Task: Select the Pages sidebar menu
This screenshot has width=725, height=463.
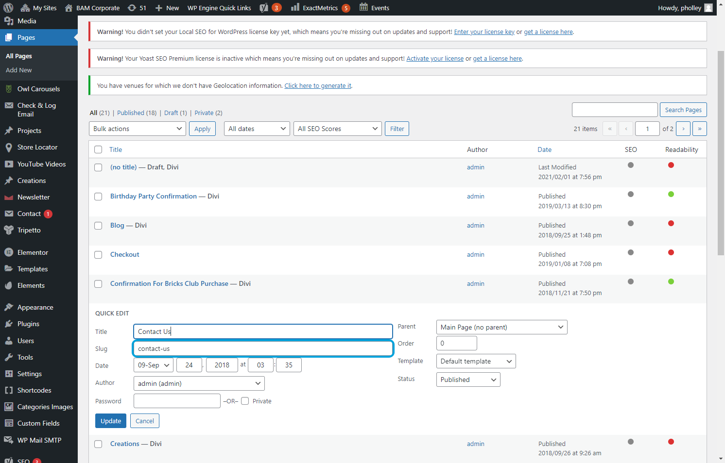Action: pyautogui.click(x=39, y=37)
